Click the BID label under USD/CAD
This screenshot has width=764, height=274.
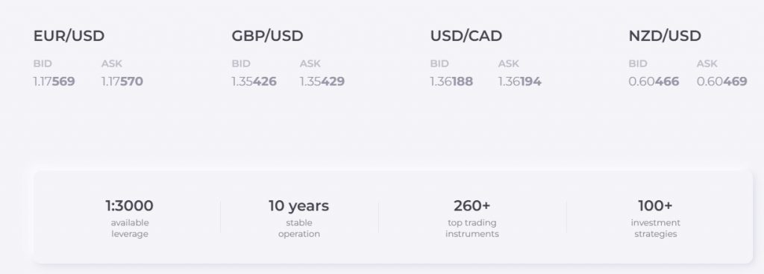[x=439, y=63]
